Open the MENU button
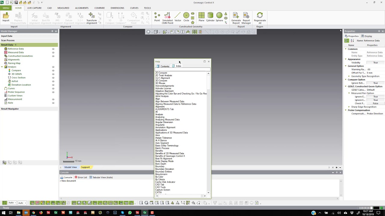The image size is (385, 216). 6,8
